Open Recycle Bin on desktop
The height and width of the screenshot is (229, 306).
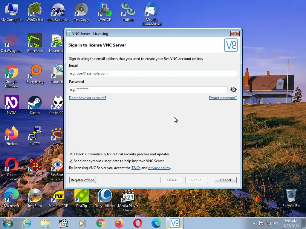pos(291,198)
